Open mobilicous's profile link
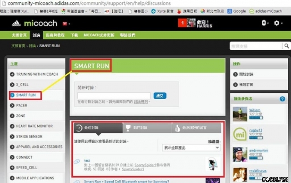This screenshot has height=183, width=291. click(x=258, y=171)
